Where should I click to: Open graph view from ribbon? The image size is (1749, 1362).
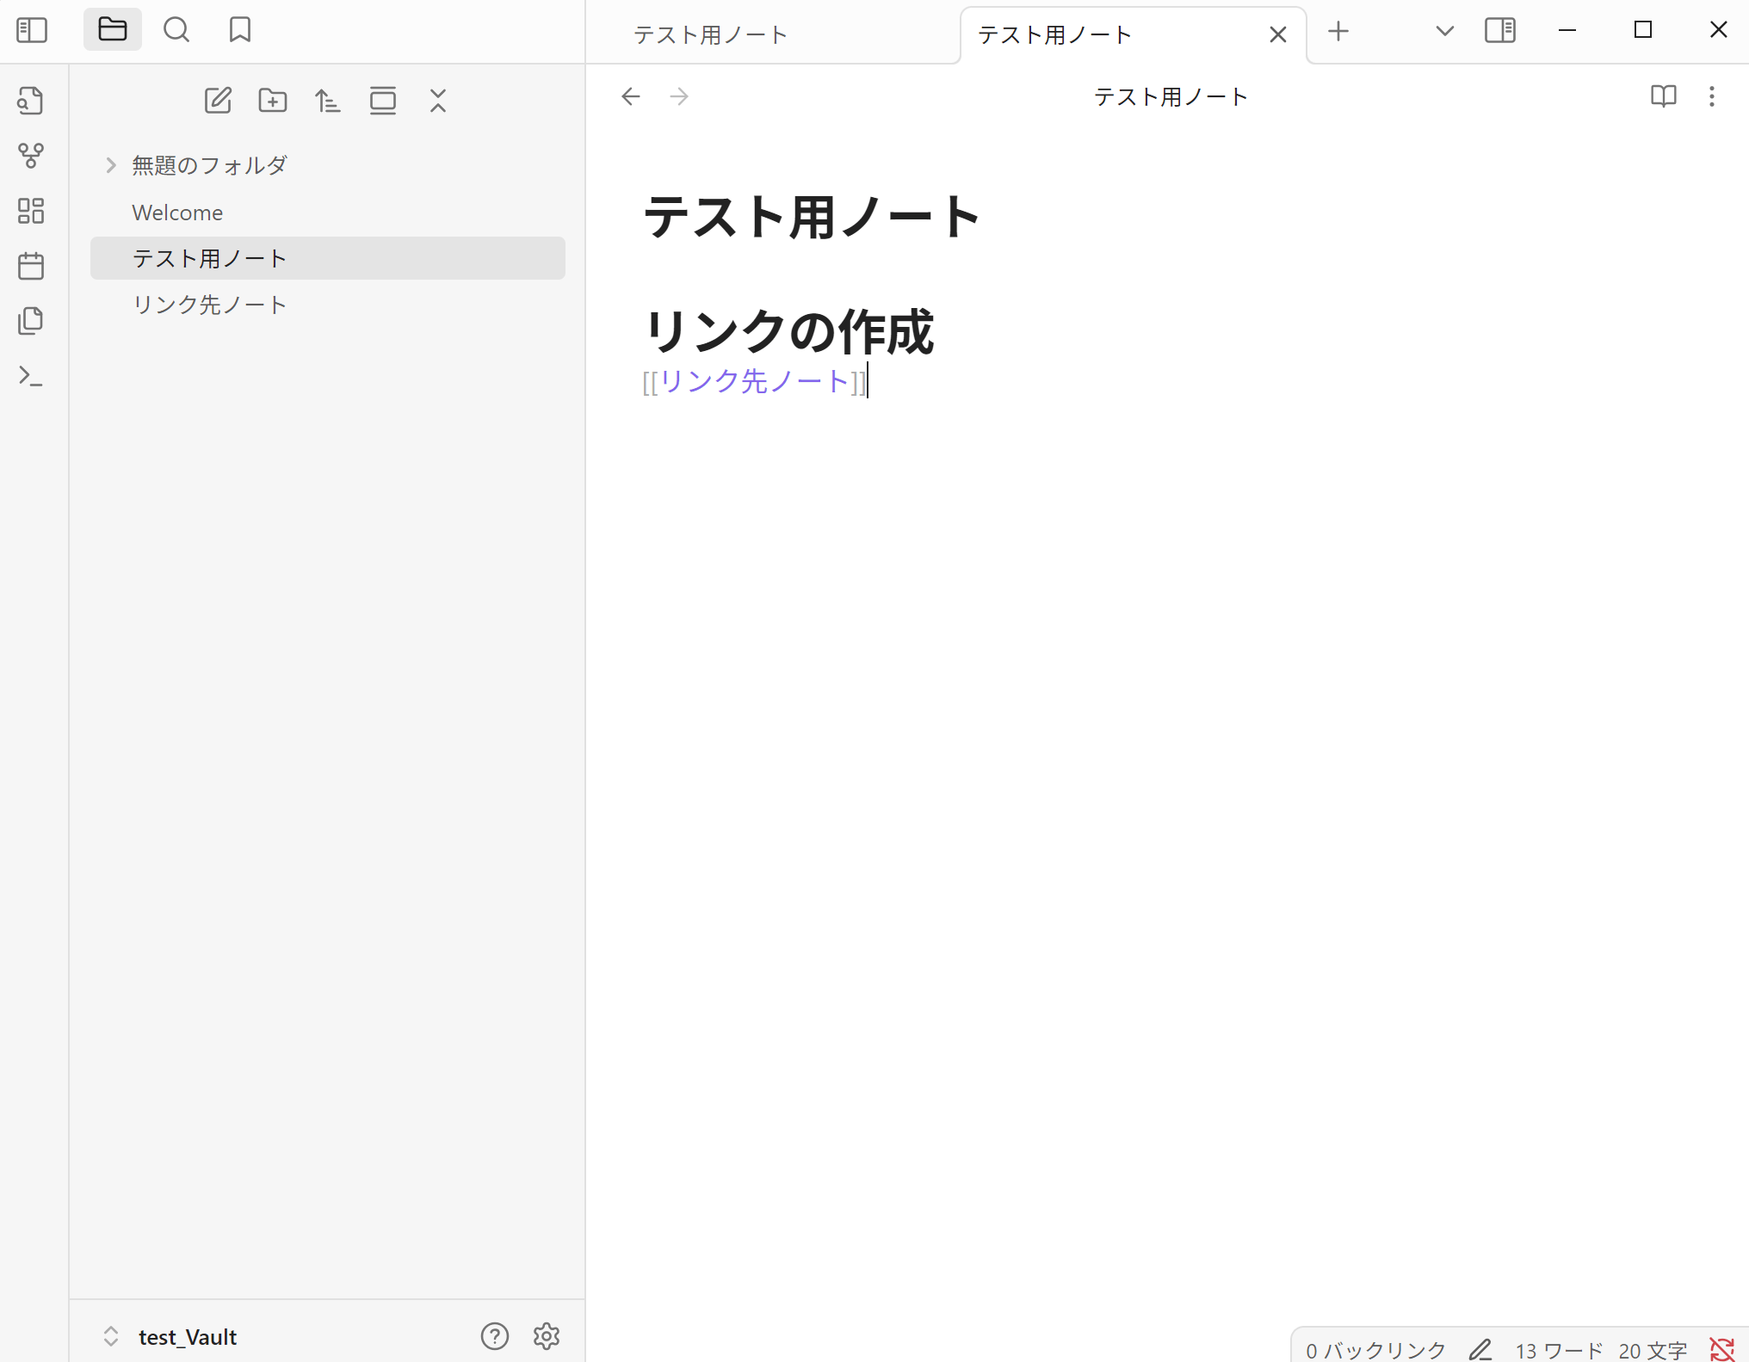pos(31,156)
